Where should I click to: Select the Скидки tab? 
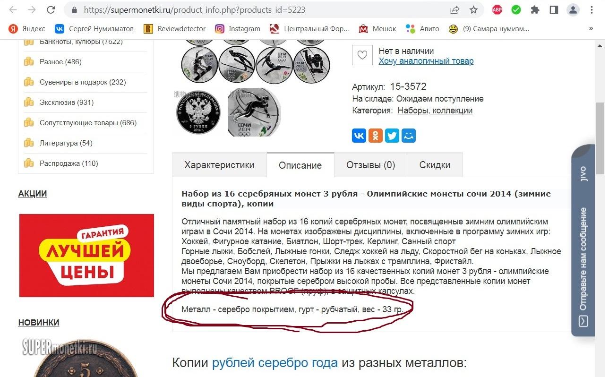click(x=435, y=165)
